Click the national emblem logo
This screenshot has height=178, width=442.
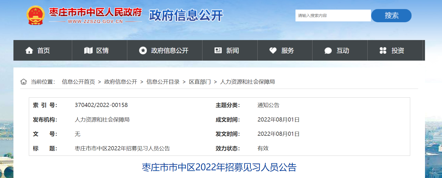pos(35,15)
